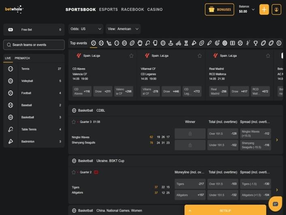Click the Search teams or events field
The height and width of the screenshot is (215, 286).
[x=34, y=45]
